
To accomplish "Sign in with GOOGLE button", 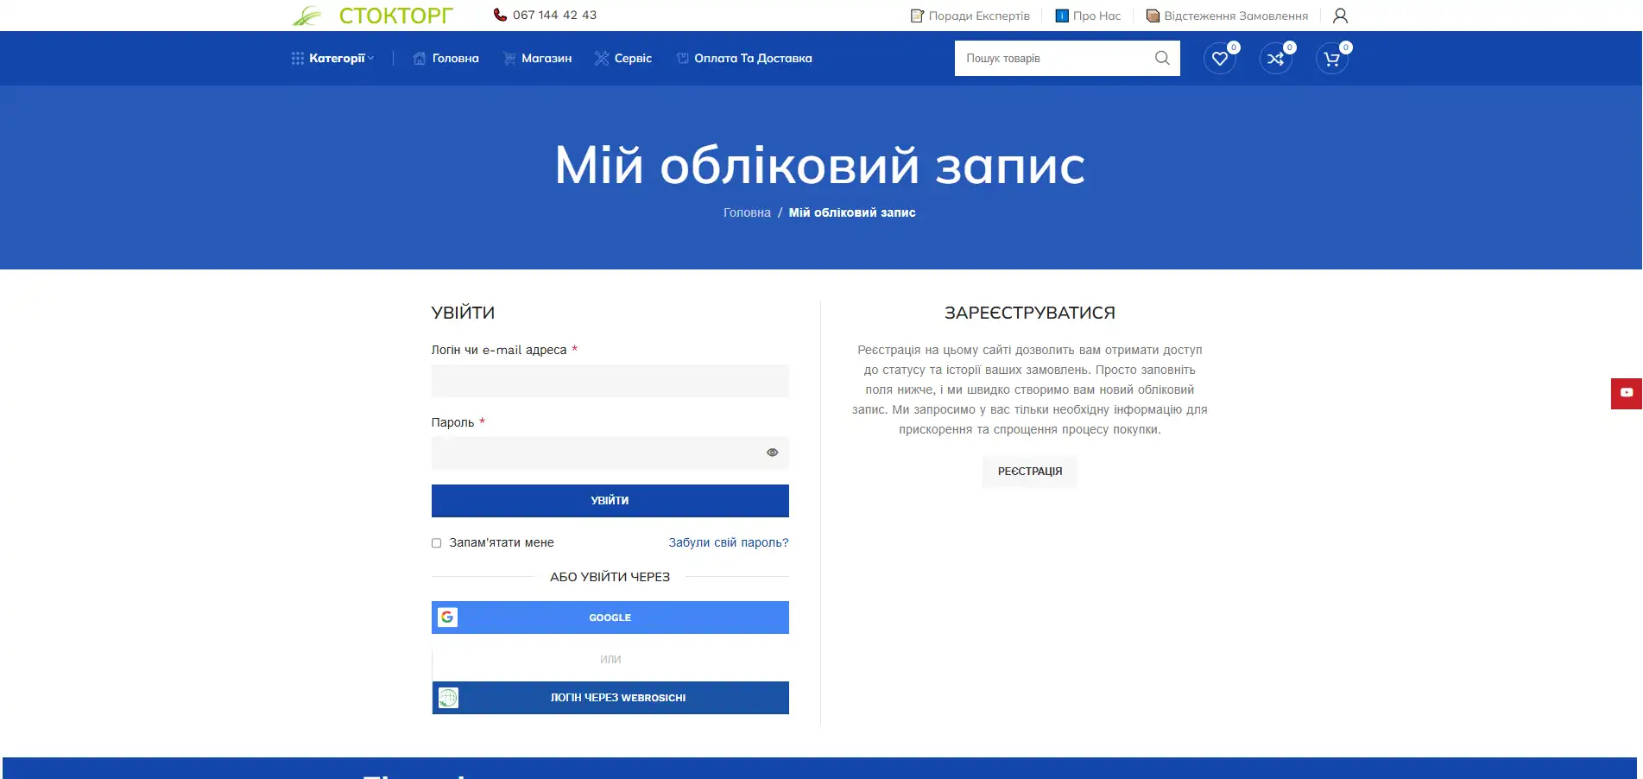I will [x=610, y=617].
